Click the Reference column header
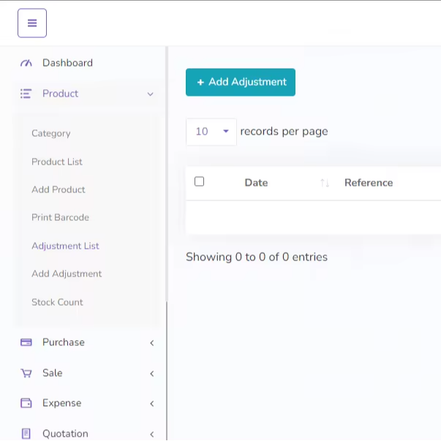 tap(369, 183)
